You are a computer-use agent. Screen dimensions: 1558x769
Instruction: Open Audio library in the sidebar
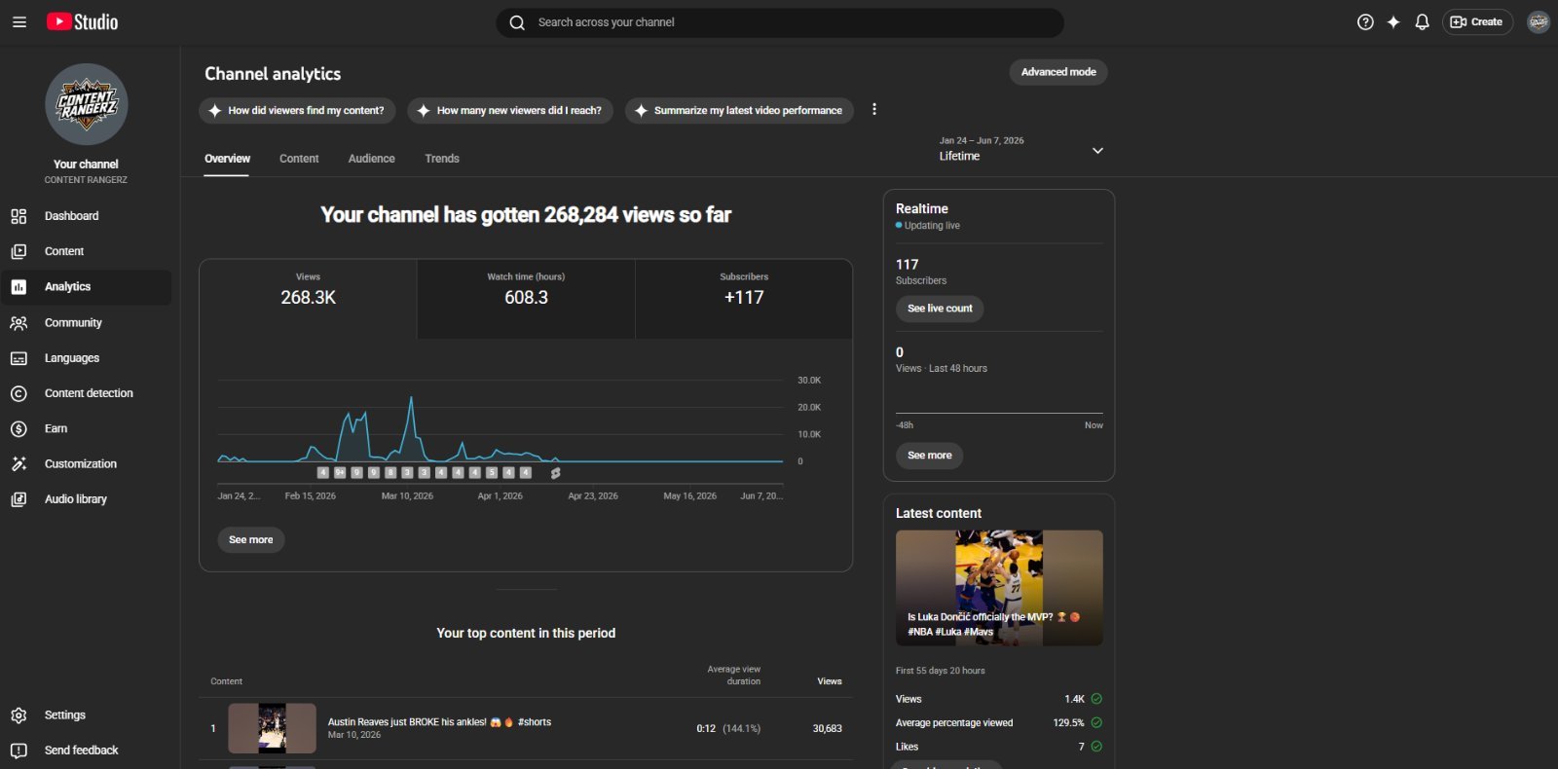[x=86, y=499]
